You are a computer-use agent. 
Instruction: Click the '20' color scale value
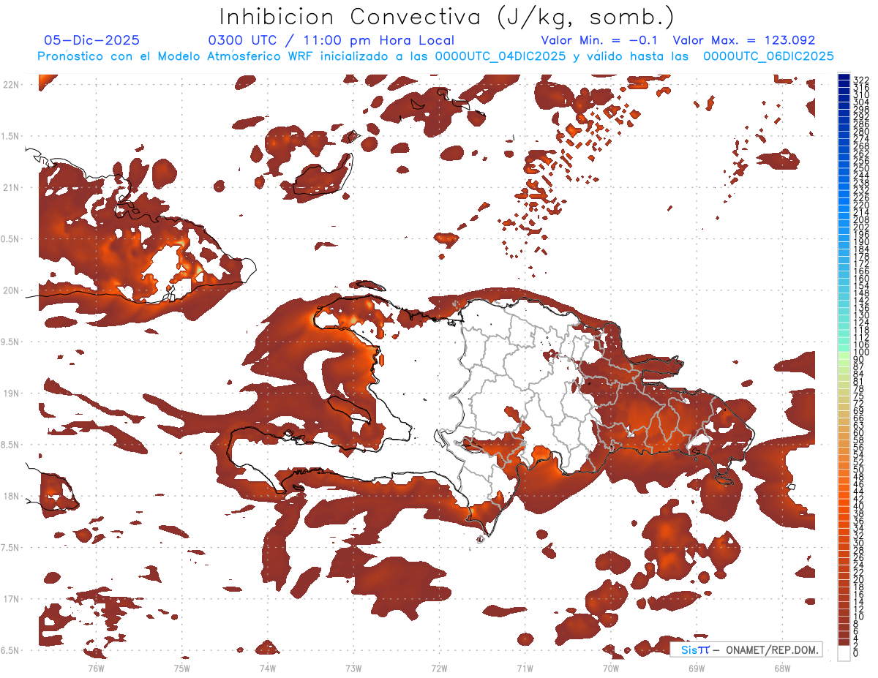[859, 580]
